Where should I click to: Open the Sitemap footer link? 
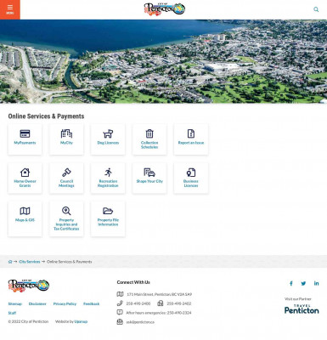pos(15,303)
